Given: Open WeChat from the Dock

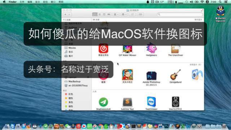Looking at the screenshot, I should (67, 126).
